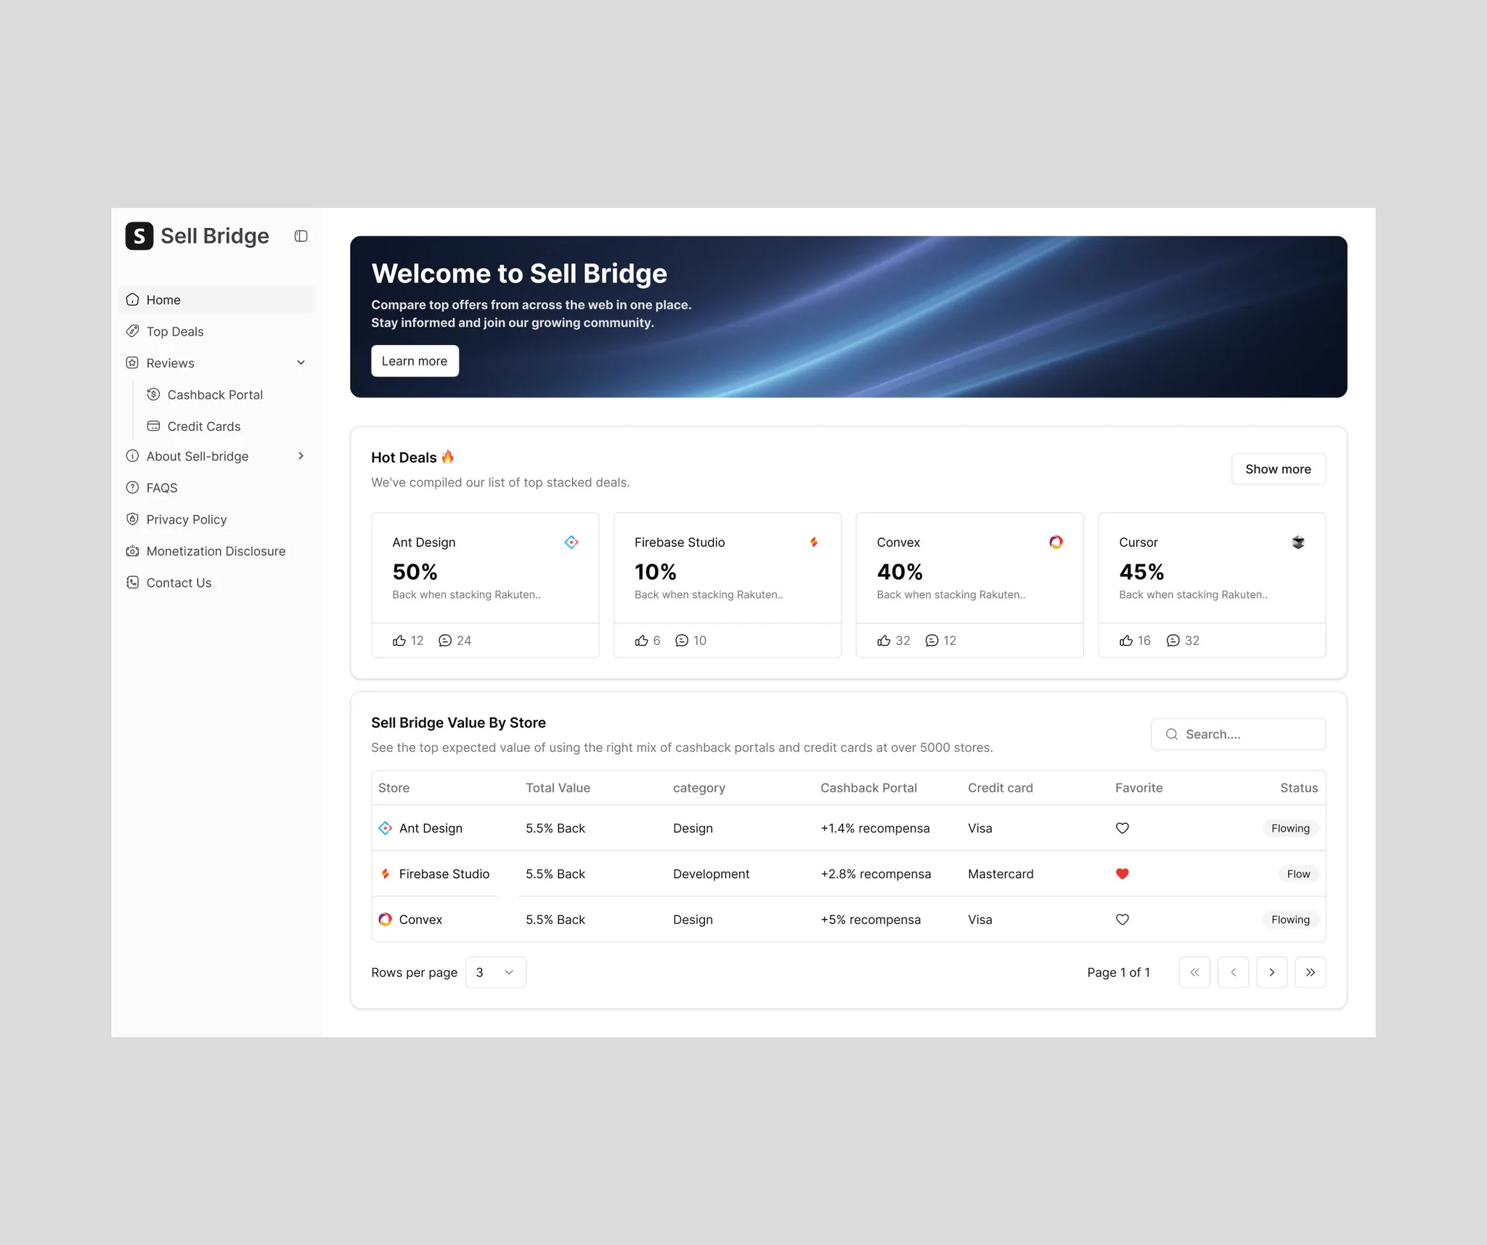Click the Firebase Studio card flame logo
The image size is (1487, 1245).
coord(814,542)
